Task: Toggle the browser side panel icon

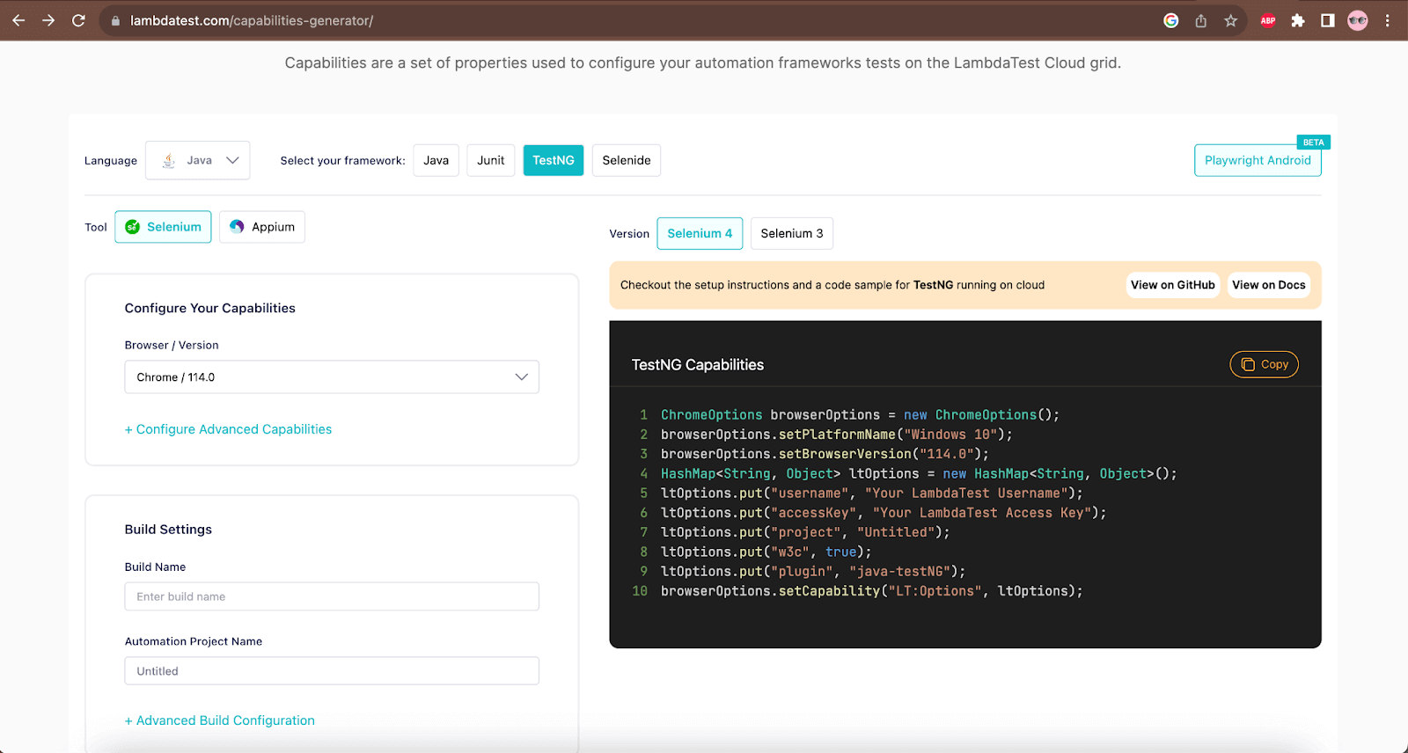Action: (x=1327, y=20)
